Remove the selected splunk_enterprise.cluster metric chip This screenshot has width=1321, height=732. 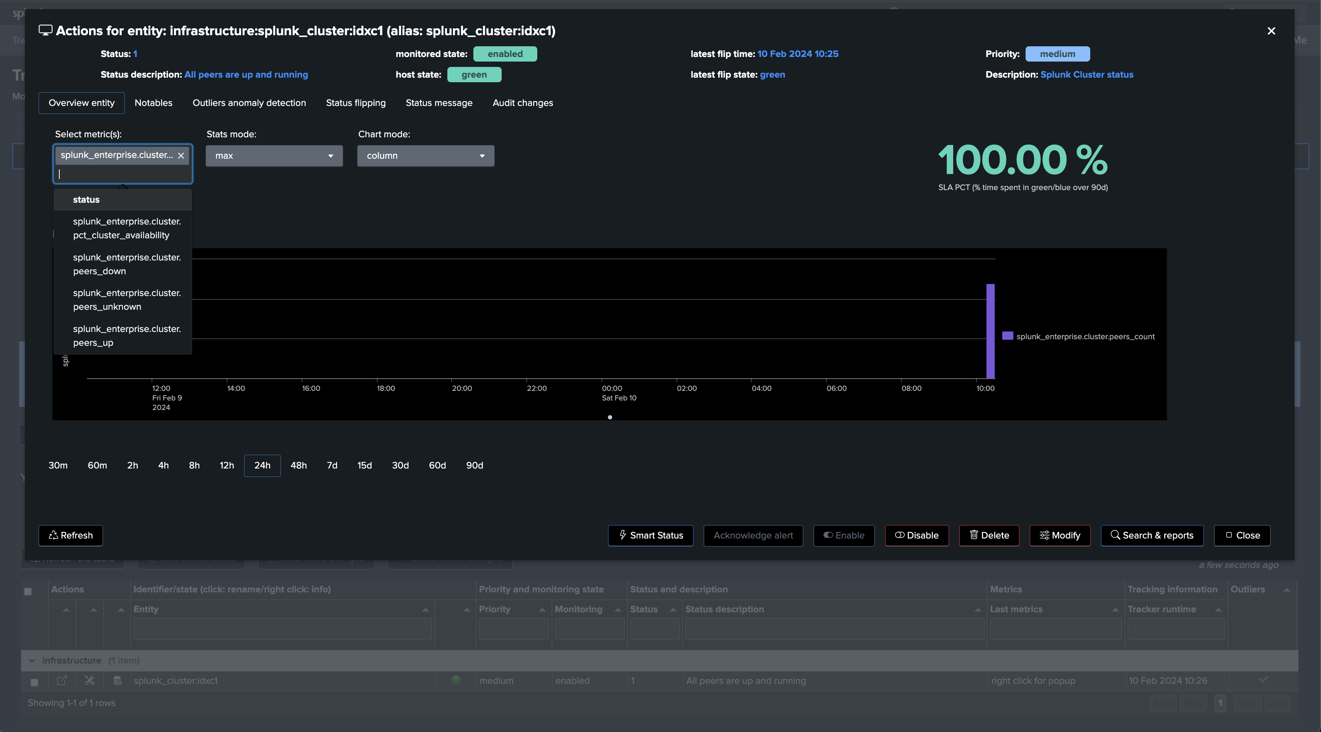[x=181, y=156]
